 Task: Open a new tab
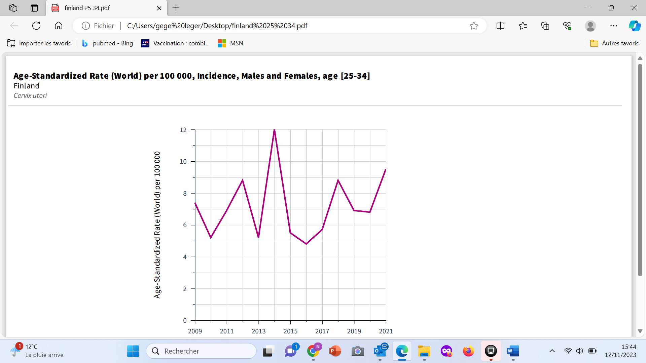176,8
